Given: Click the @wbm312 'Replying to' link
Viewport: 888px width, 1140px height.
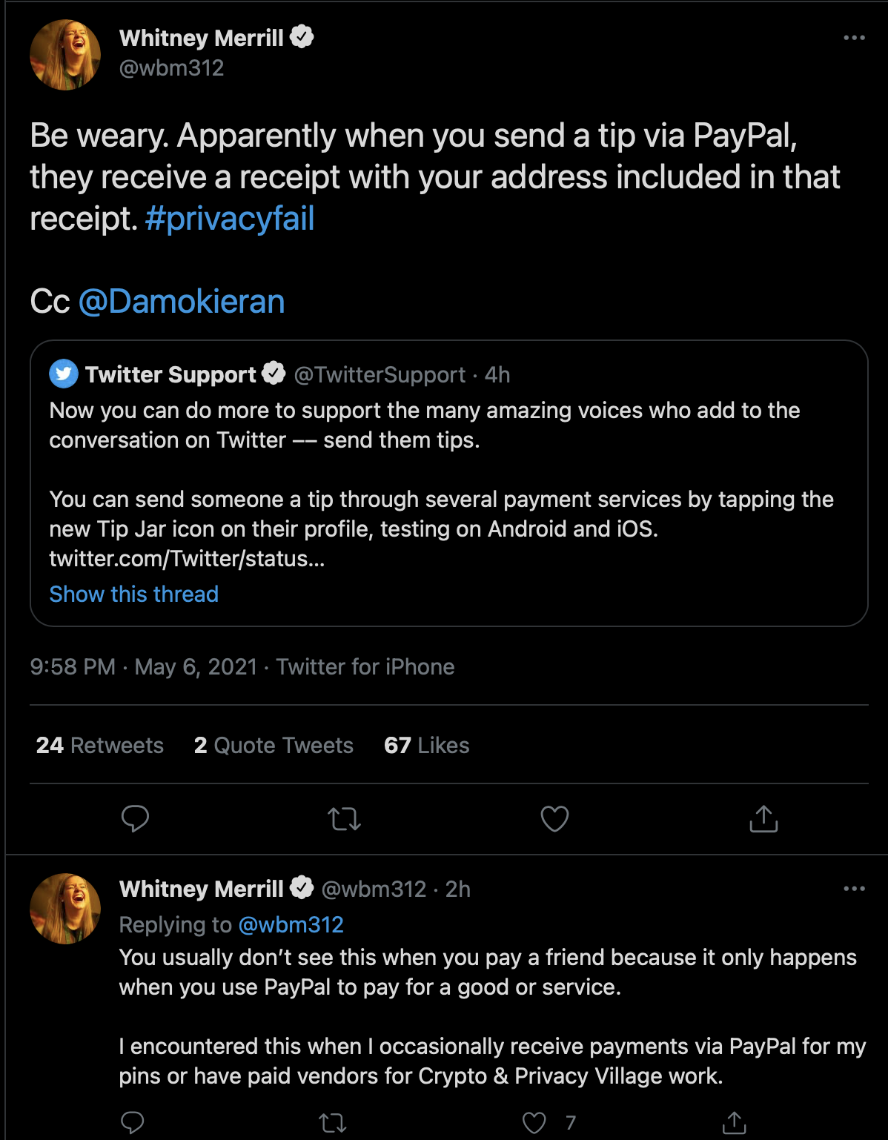Looking at the screenshot, I should point(291,924).
